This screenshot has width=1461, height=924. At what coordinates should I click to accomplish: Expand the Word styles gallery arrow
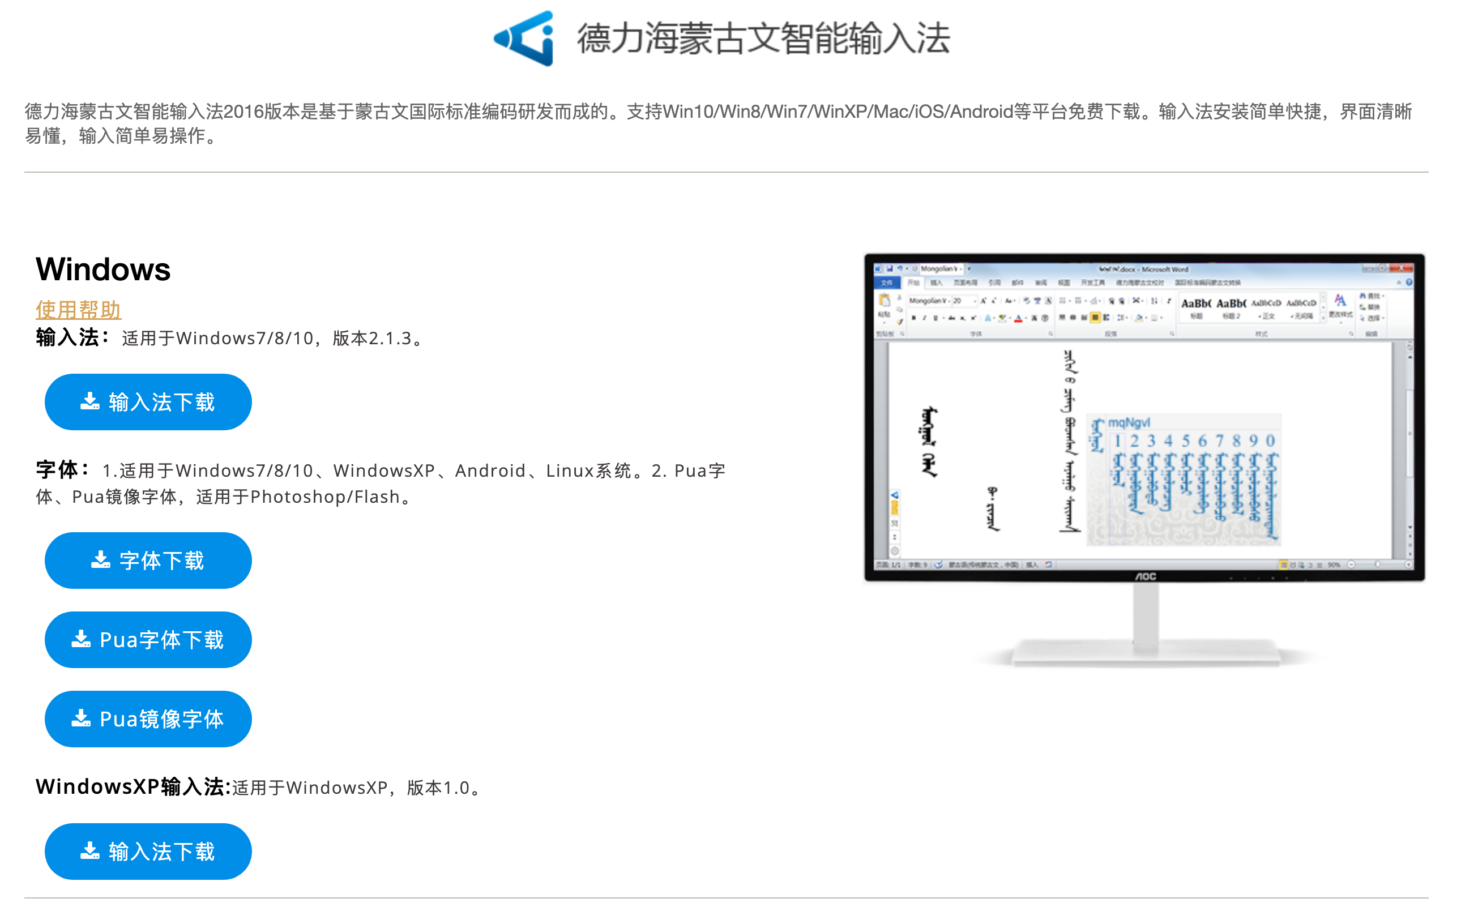(1323, 317)
